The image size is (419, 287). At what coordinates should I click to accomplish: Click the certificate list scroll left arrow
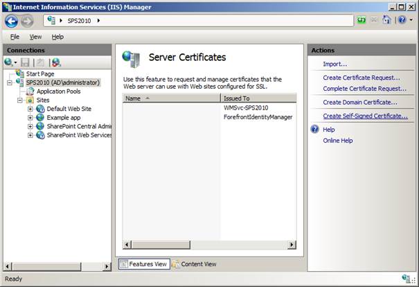point(127,245)
